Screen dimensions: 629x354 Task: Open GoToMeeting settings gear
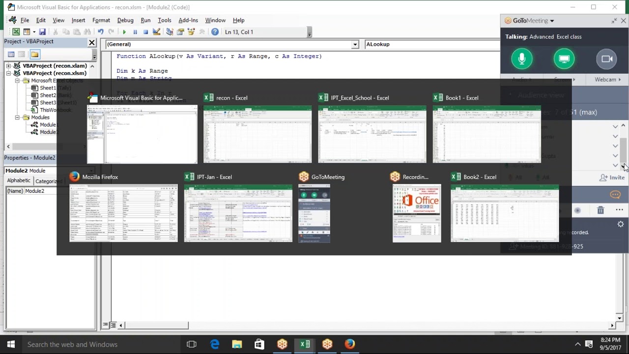pyautogui.click(x=621, y=224)
